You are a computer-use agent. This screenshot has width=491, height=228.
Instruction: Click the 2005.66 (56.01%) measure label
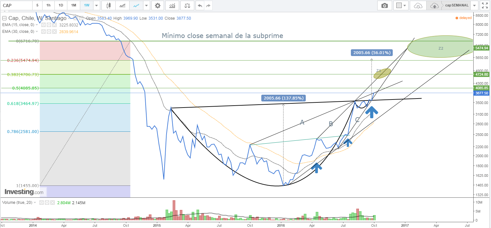372,52
